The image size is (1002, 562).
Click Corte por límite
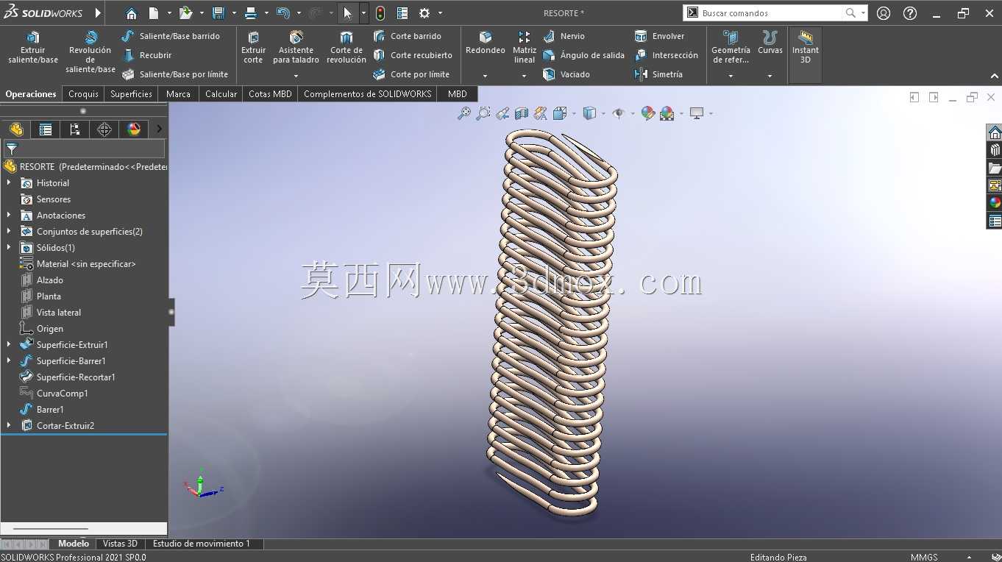coord(411,74)
